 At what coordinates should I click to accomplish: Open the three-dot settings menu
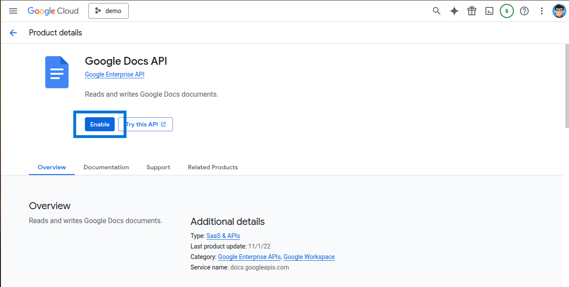click(x=542, y=11)
